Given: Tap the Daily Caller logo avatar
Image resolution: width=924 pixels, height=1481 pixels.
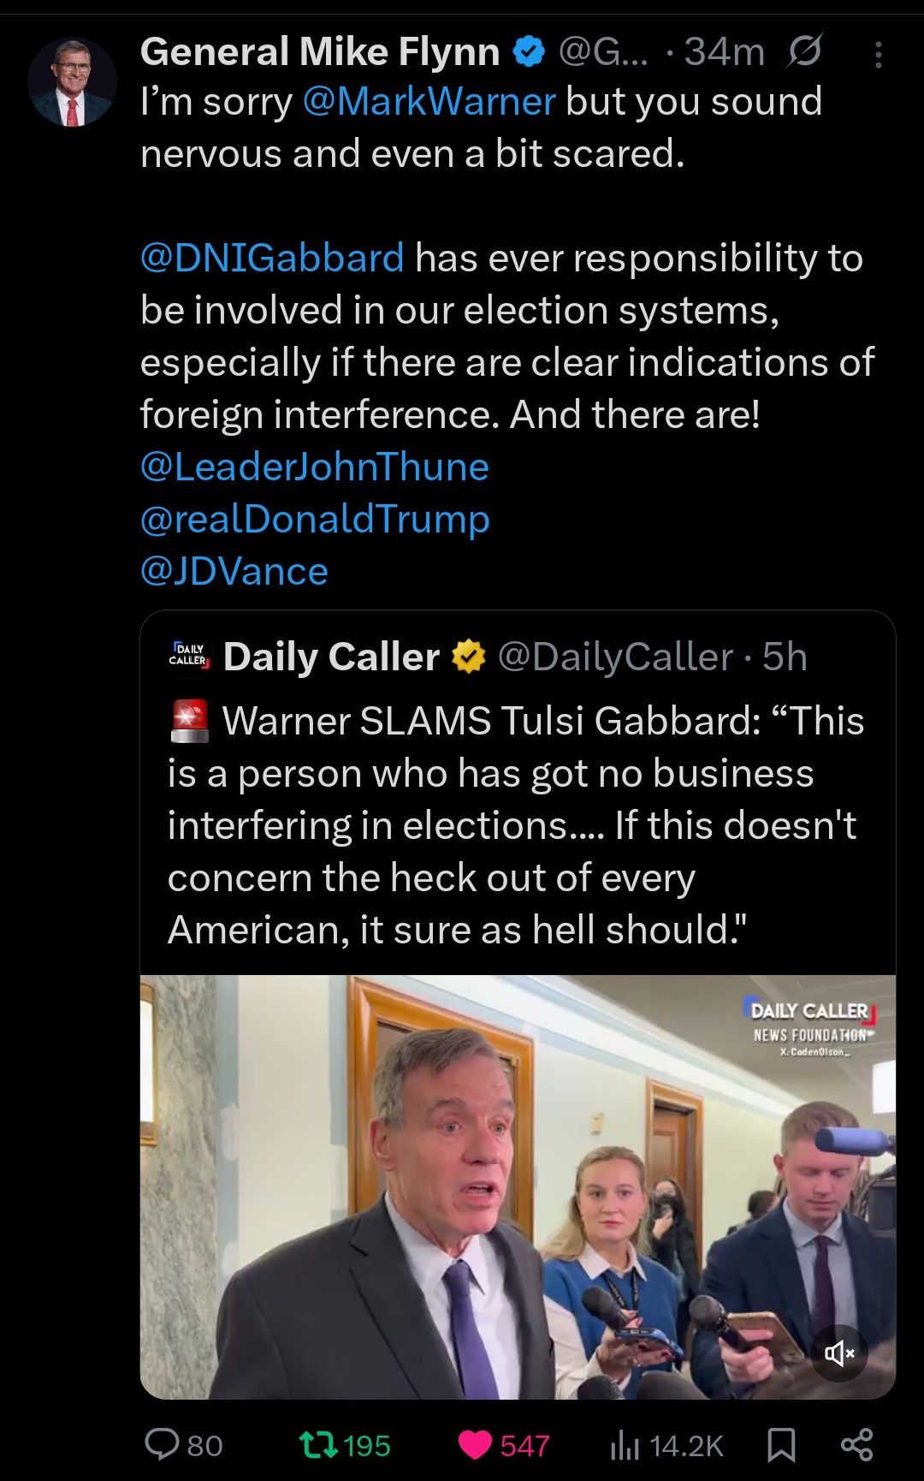Looking at the screenshot, I should coord(189,657).
